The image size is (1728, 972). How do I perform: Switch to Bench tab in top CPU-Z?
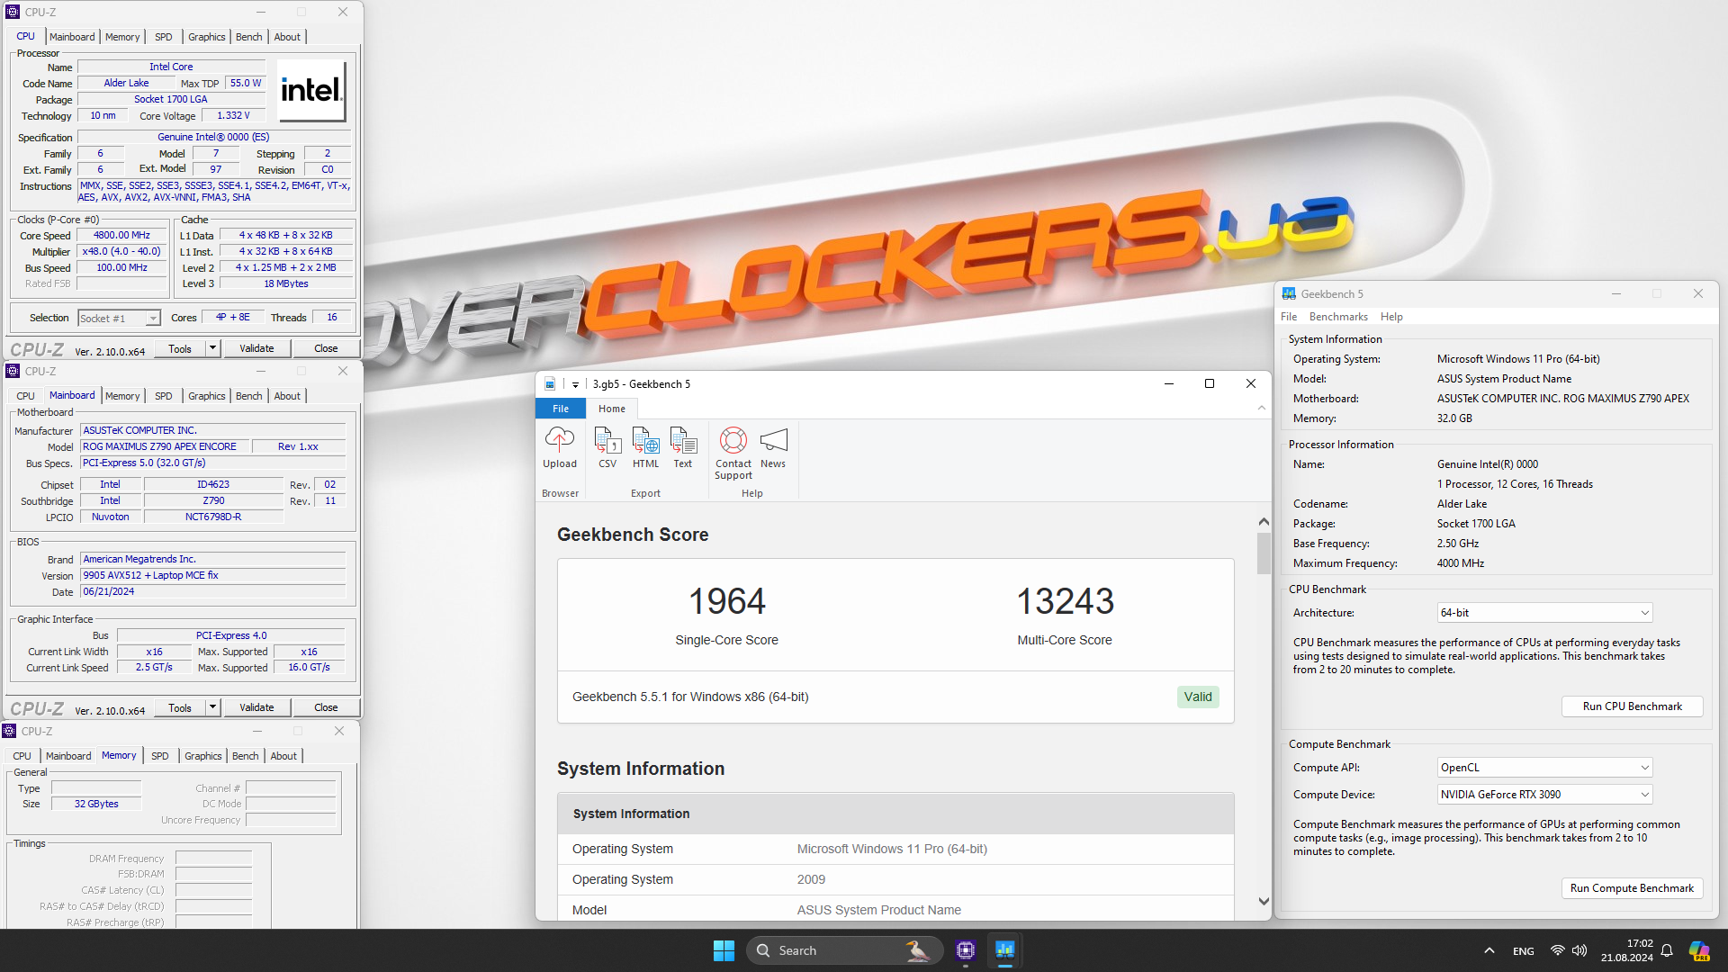(249, 37)
